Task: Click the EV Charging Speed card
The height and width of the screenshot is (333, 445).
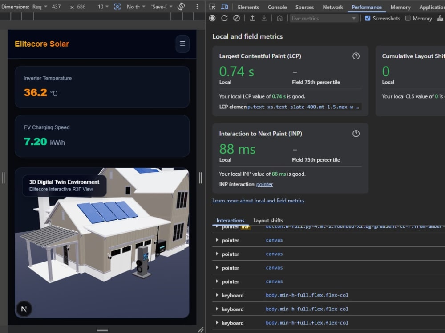Action: click(102, 136)
